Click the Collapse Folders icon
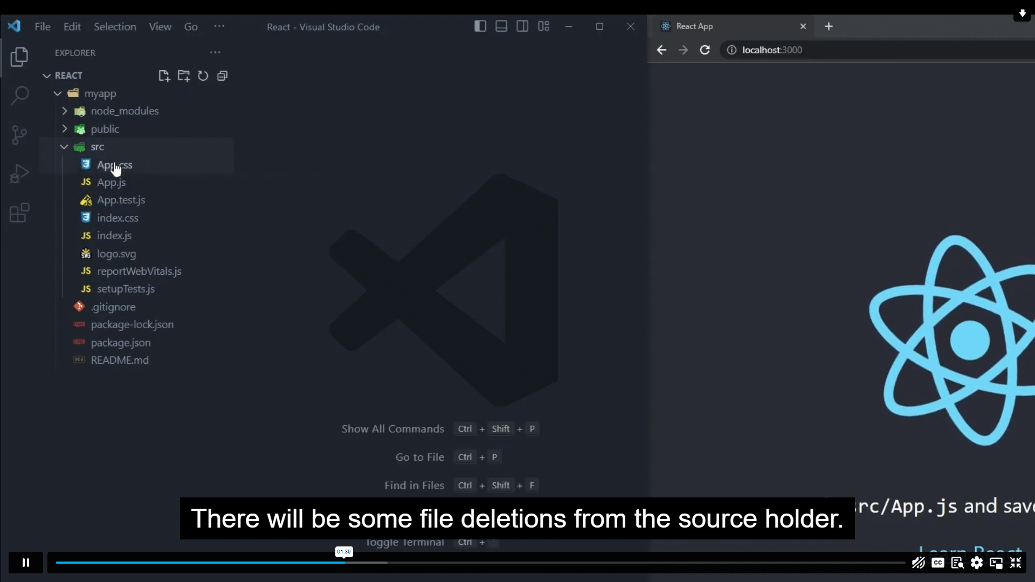This screenshot has width=1035, height=582. 223,75
